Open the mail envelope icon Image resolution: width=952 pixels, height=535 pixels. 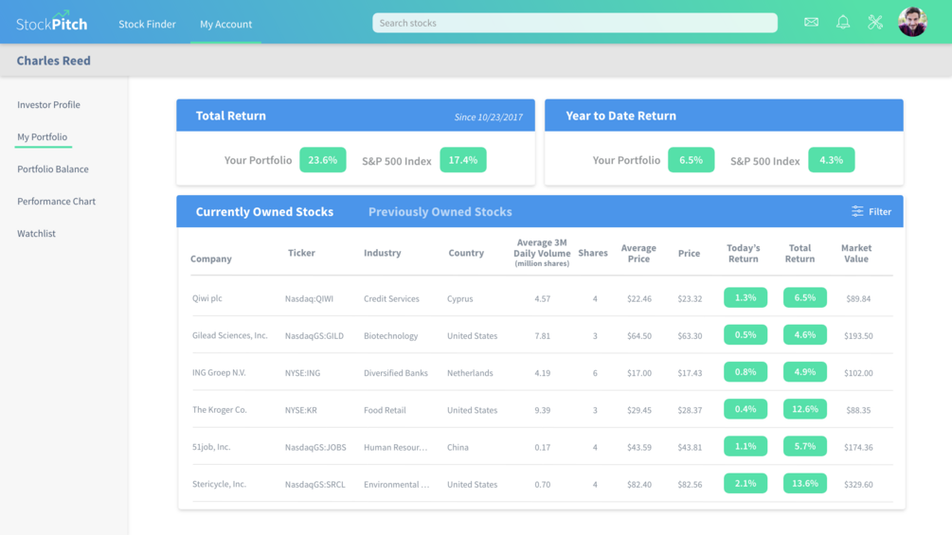[811, 23]
